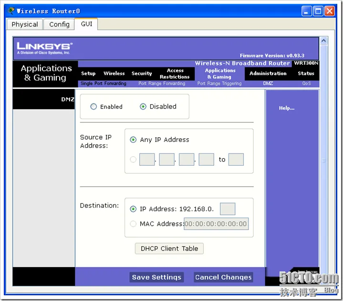343x301 pixels.
Task: Click the Linksys logo
Action: pyautogui.click(x=45, y=48)
